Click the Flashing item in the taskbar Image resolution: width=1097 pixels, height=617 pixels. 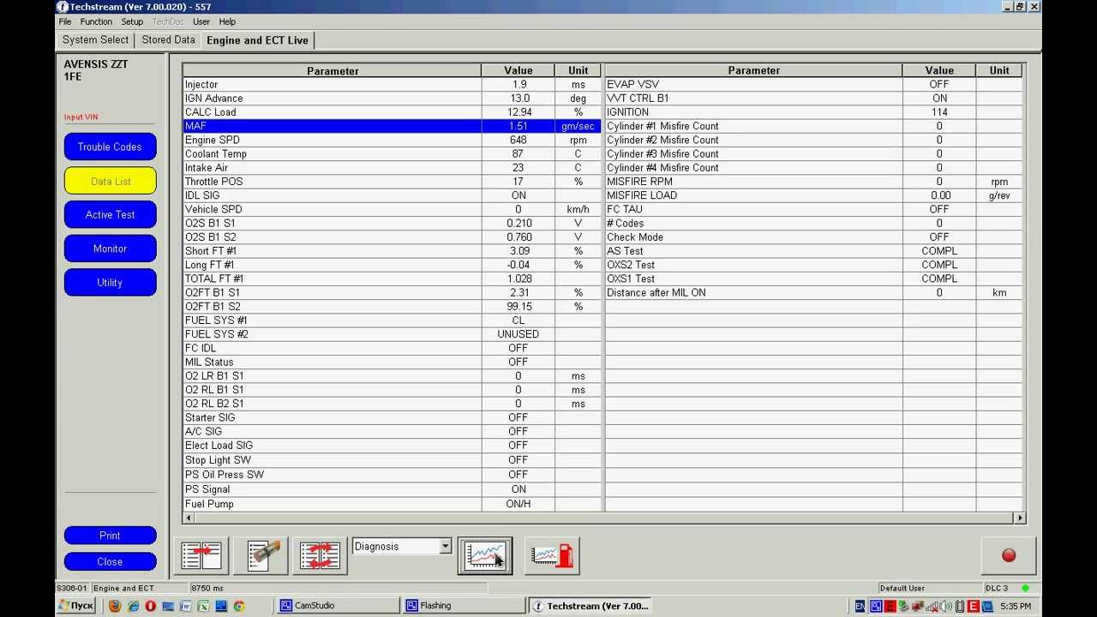[463, 606]
